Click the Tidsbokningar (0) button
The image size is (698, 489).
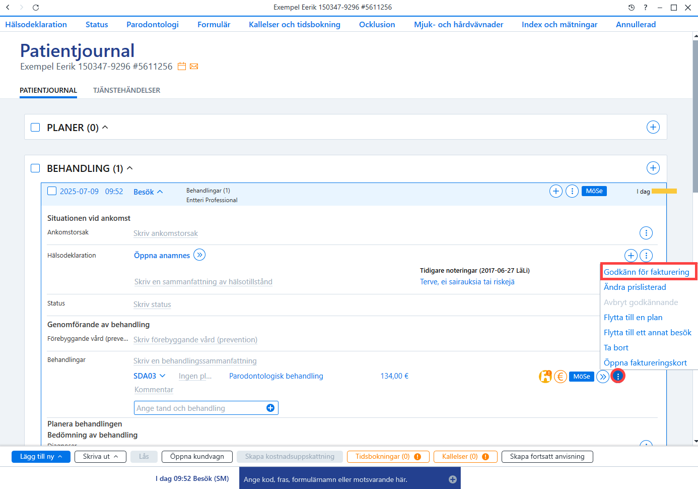(x=388, y=457)
